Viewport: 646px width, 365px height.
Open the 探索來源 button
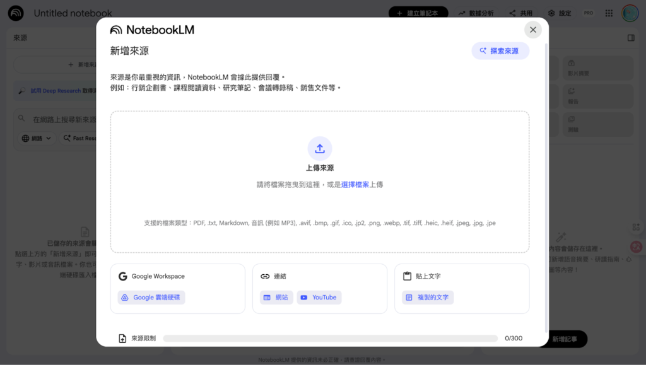(500, 51)
